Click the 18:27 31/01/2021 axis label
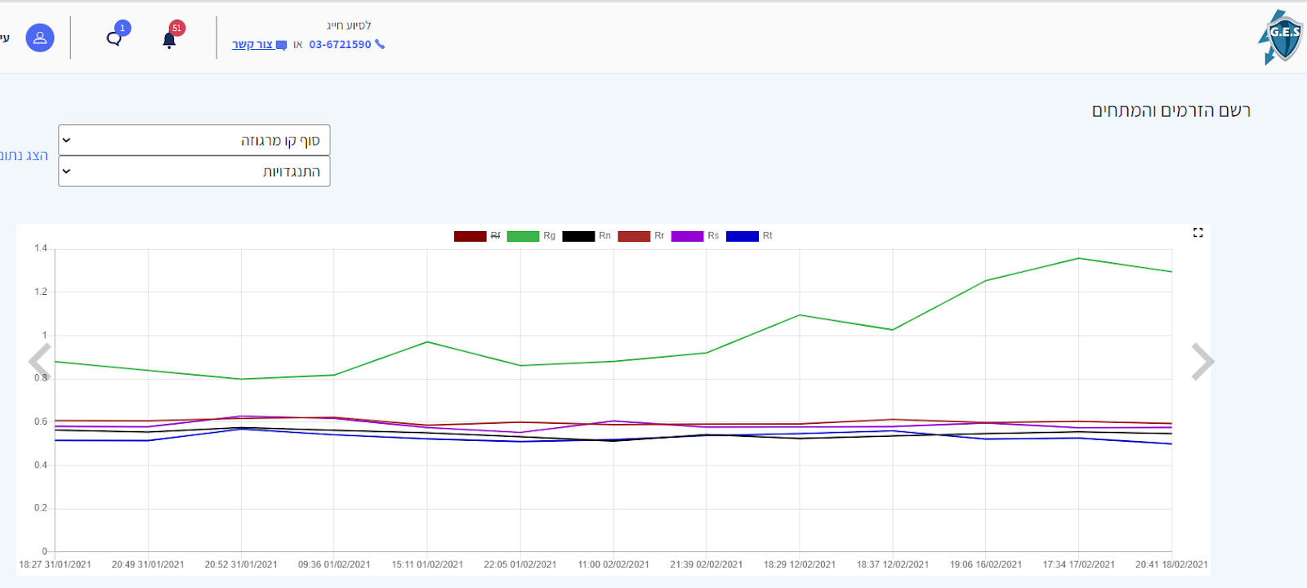Screen dimensions: 1307x588 click(x=56, y=564)
